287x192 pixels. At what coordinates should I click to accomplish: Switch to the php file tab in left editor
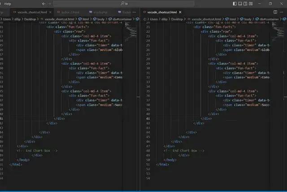98,12
